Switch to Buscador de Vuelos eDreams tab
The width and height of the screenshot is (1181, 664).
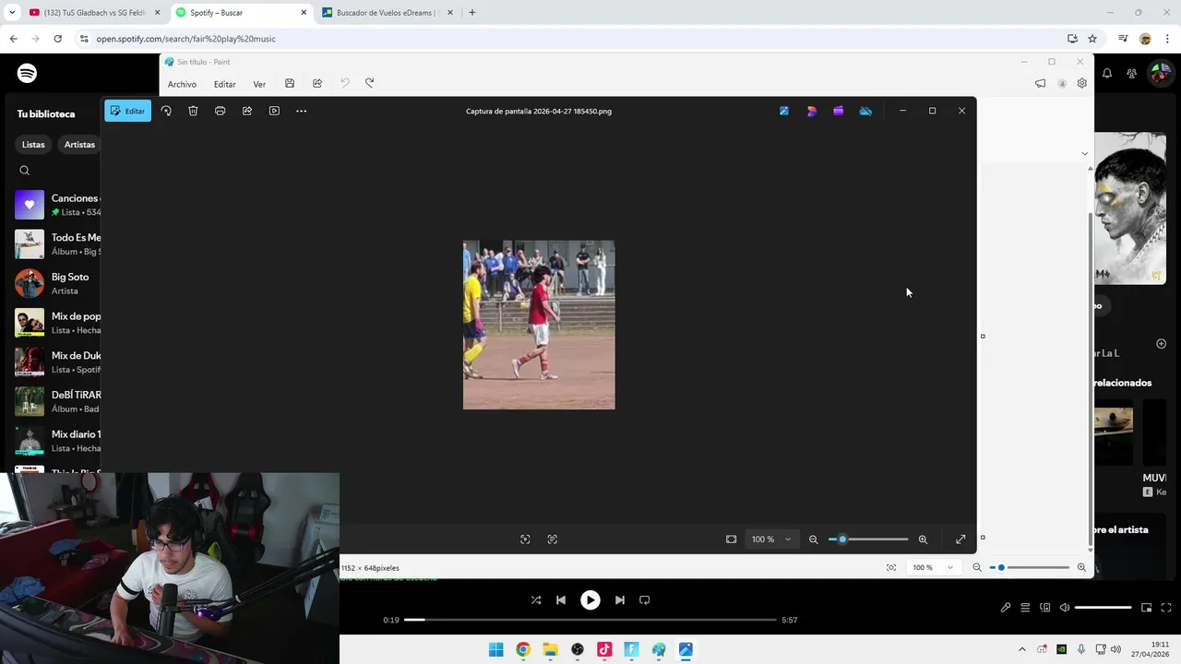tap(385, 13)
